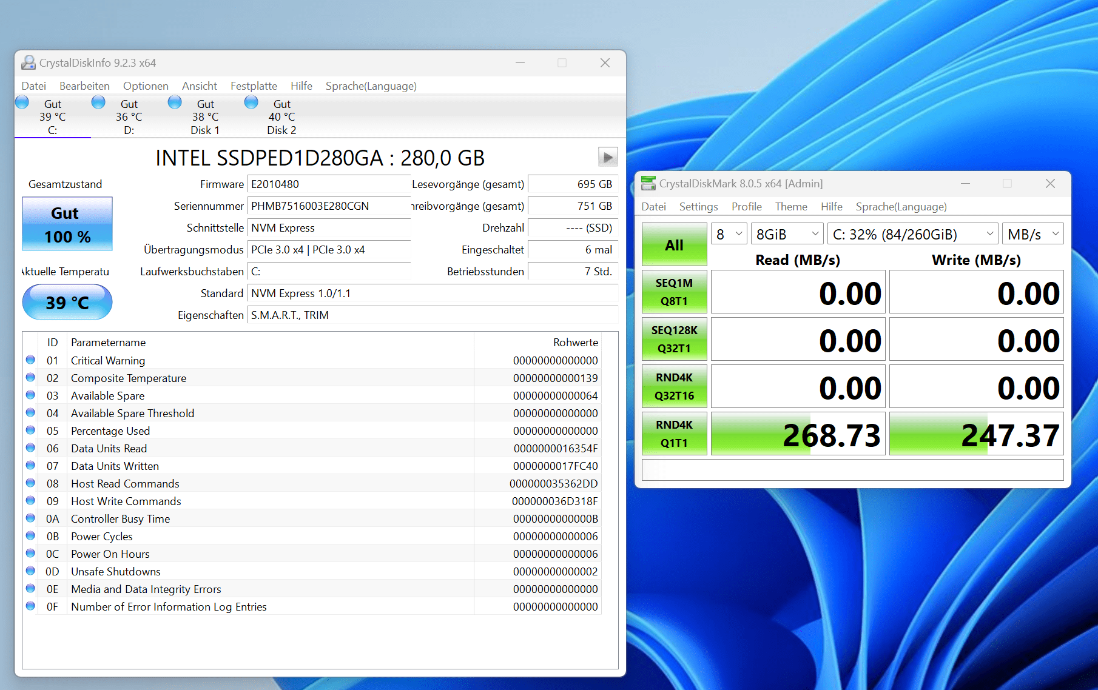Click status dot for Power On Hours row

coord(30,554)
